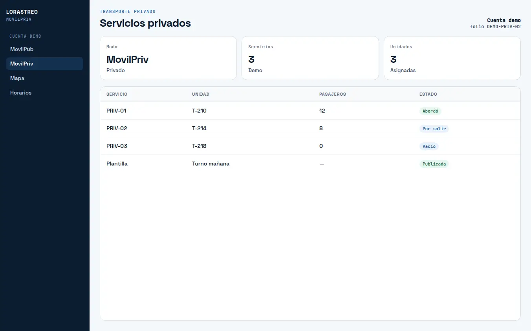Go to the Mapa section

(44, 78)
